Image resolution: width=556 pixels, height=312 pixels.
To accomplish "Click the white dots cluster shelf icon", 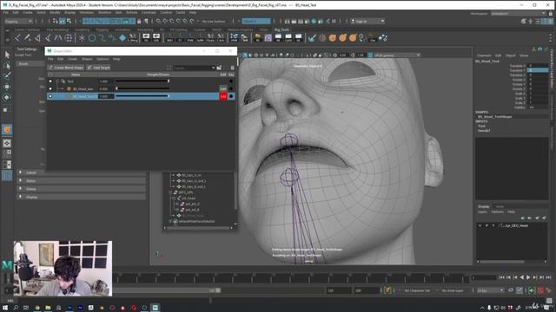I will pos(383,37).
